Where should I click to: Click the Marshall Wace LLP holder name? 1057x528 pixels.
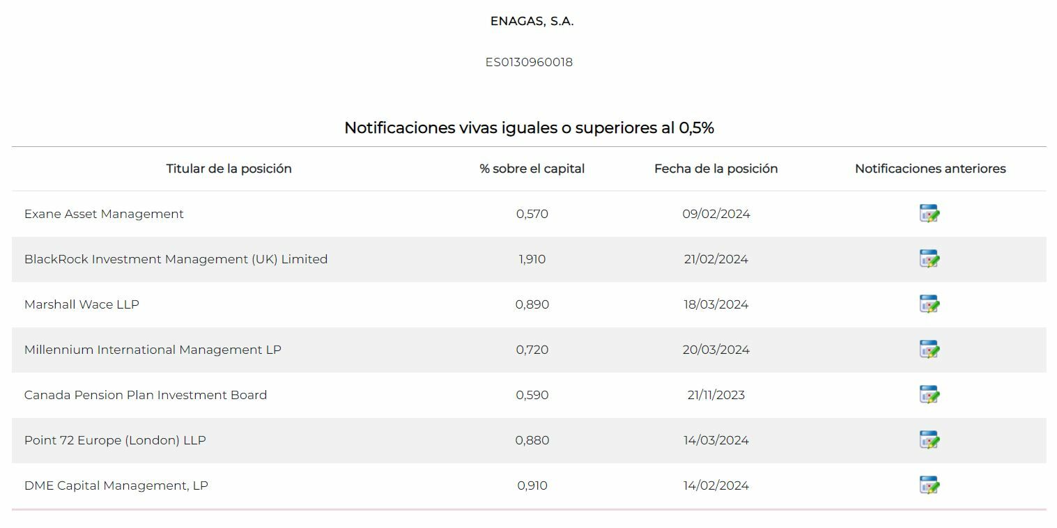click(x=82, y=304)
